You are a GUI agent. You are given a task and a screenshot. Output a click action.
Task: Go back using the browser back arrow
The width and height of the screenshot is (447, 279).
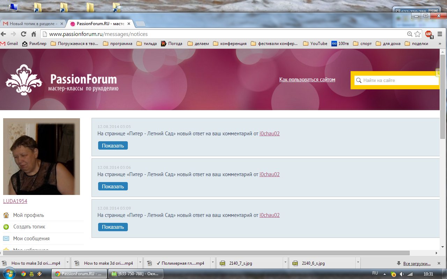[4, 34]
